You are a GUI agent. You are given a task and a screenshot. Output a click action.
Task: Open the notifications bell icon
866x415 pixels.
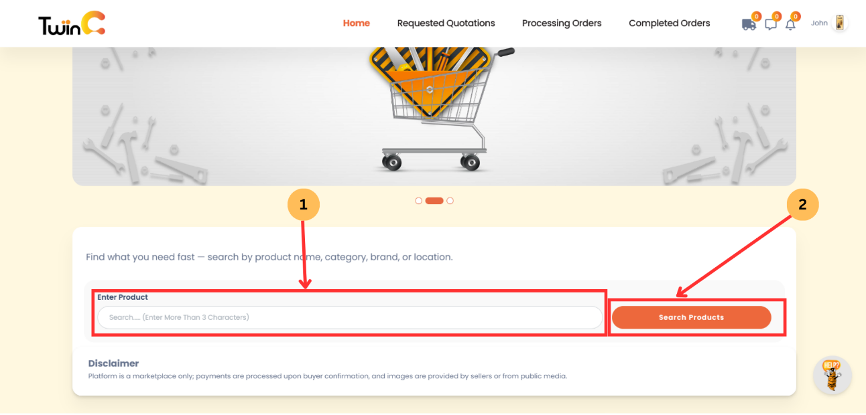tap(791, 24)
